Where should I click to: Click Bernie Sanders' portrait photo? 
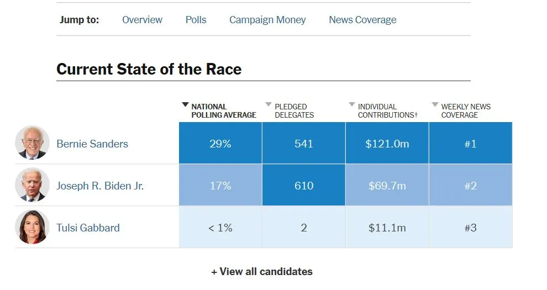point(32,143)
